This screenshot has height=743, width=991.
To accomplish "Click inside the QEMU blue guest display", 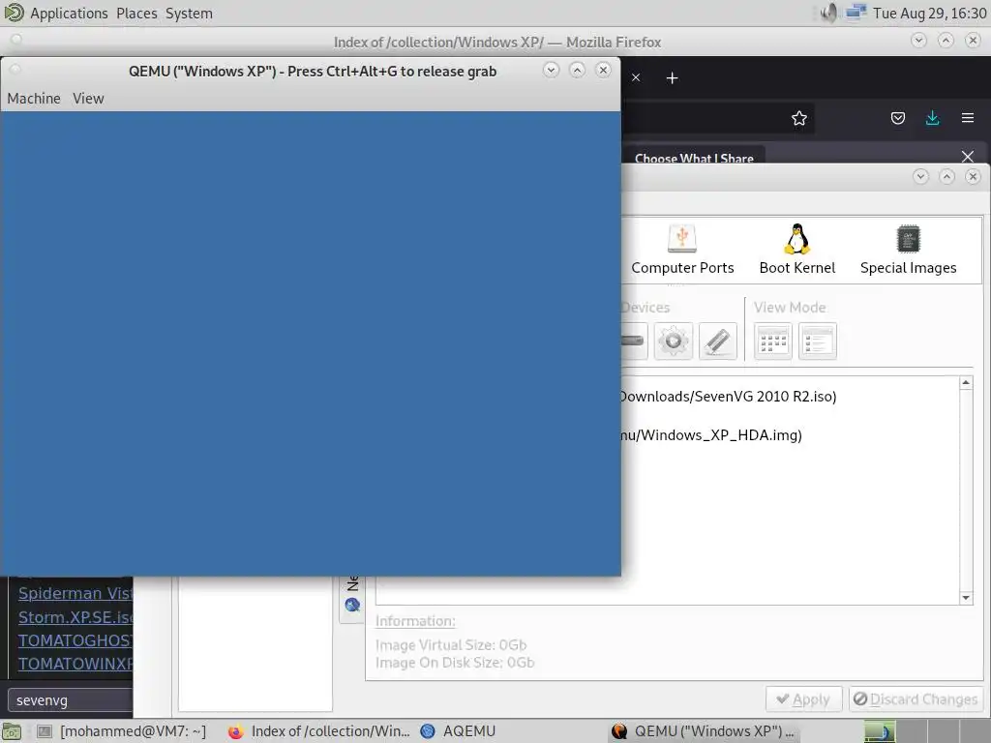I will (311, 343).
